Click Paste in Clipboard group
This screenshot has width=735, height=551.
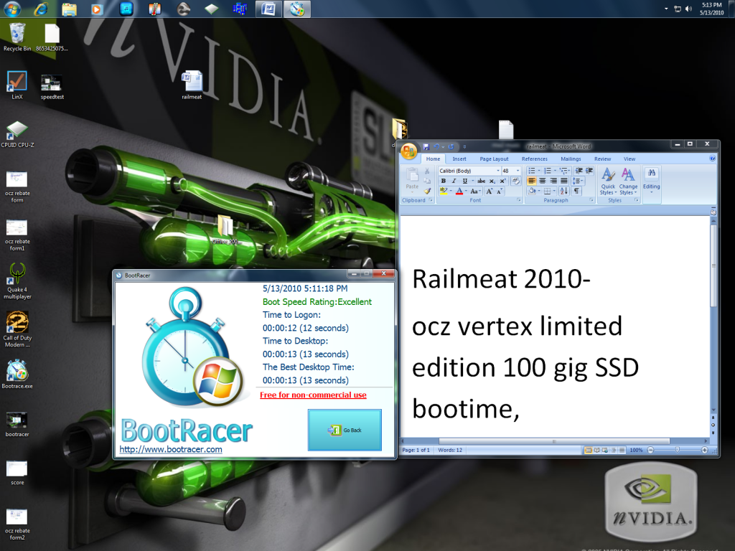tap(412, 179)
